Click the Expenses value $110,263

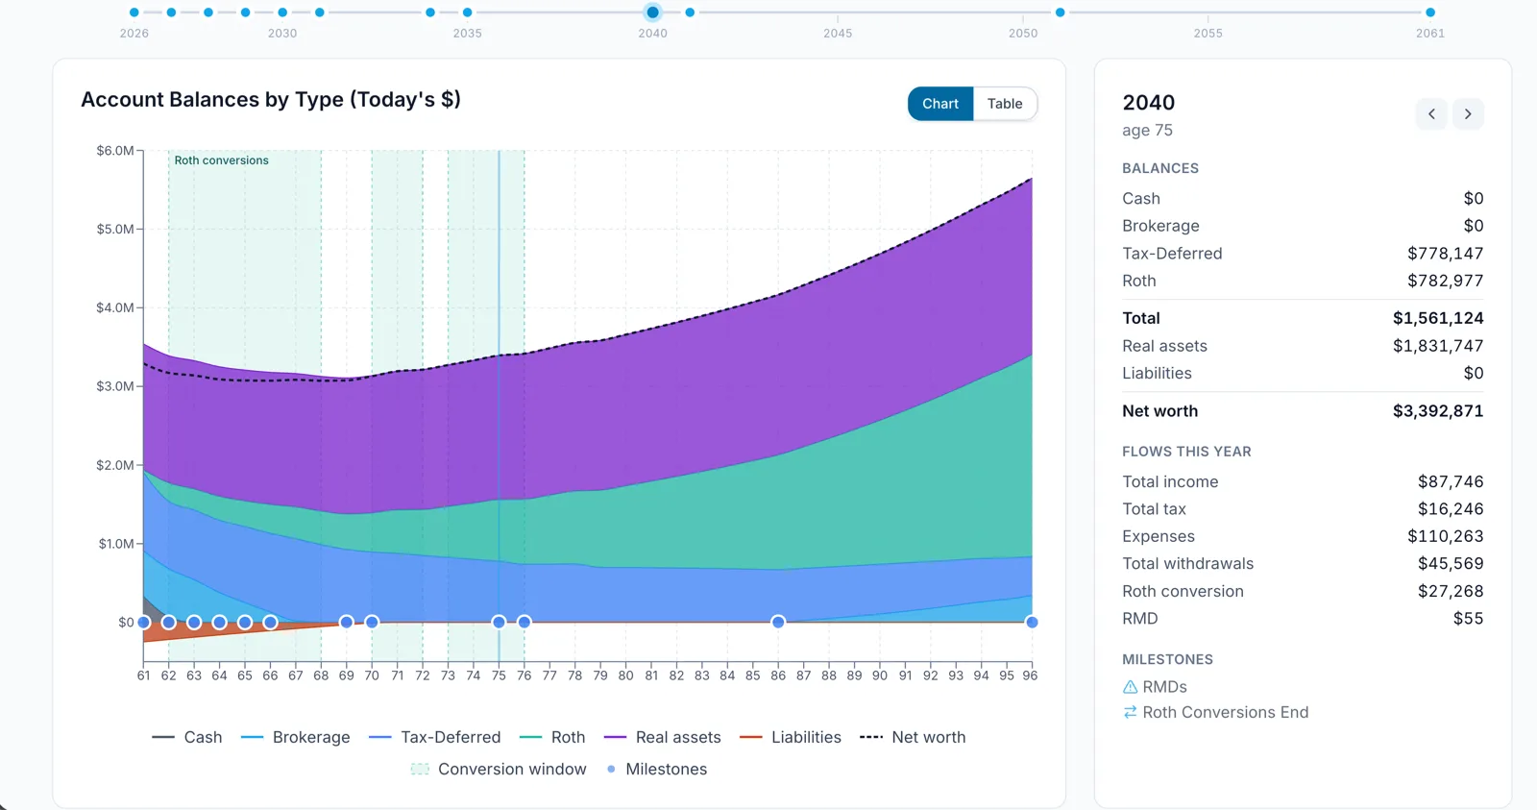1446,536
